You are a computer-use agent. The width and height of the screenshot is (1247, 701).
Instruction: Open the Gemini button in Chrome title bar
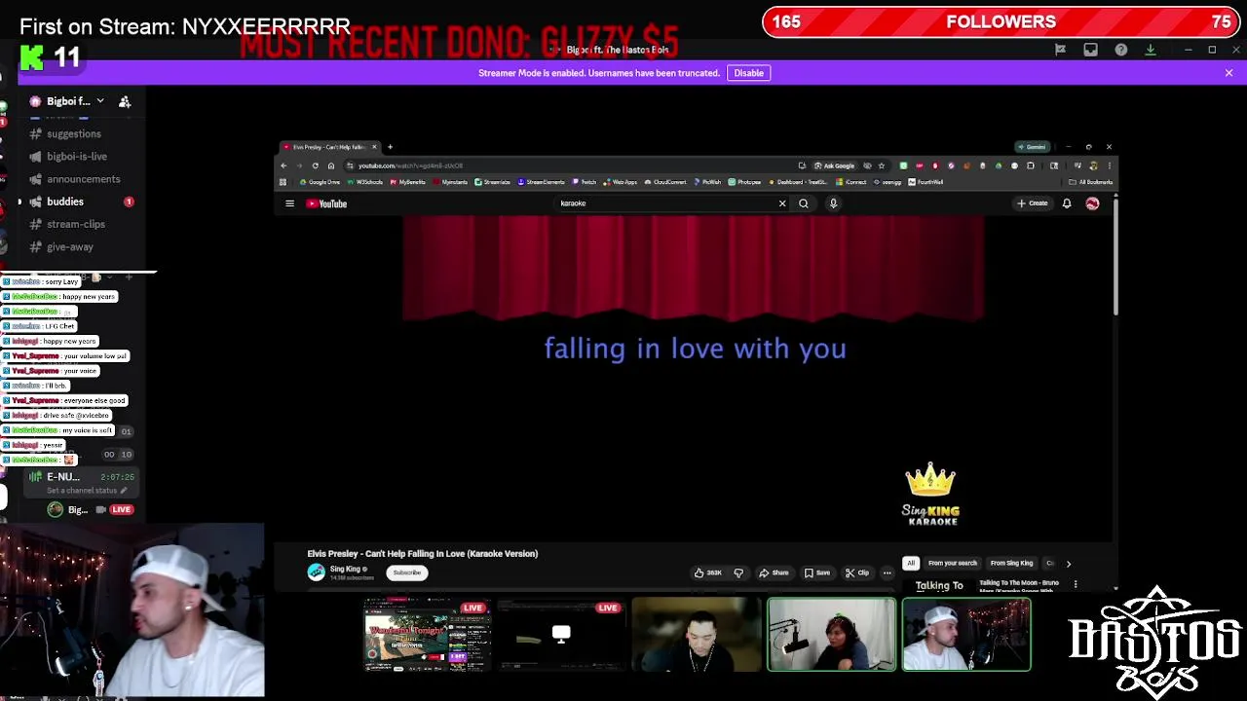click(x=1032, y=147)
